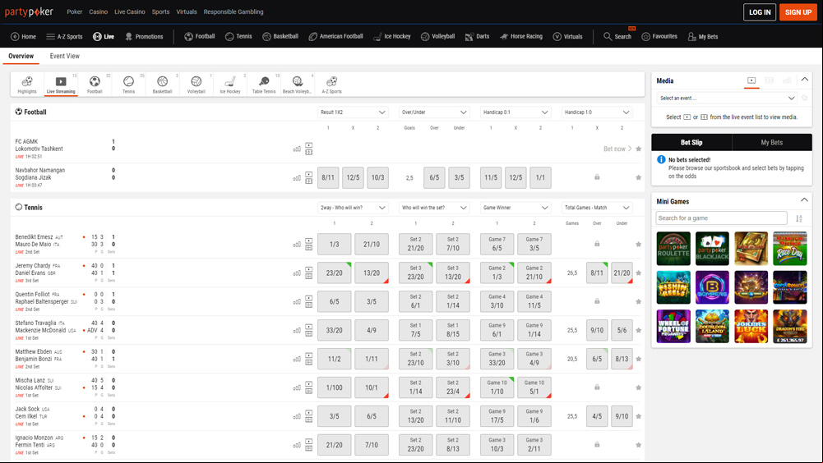Open the Over/Under market dropdown
This screenshot has width=823, height=463.
coord(434,112)
